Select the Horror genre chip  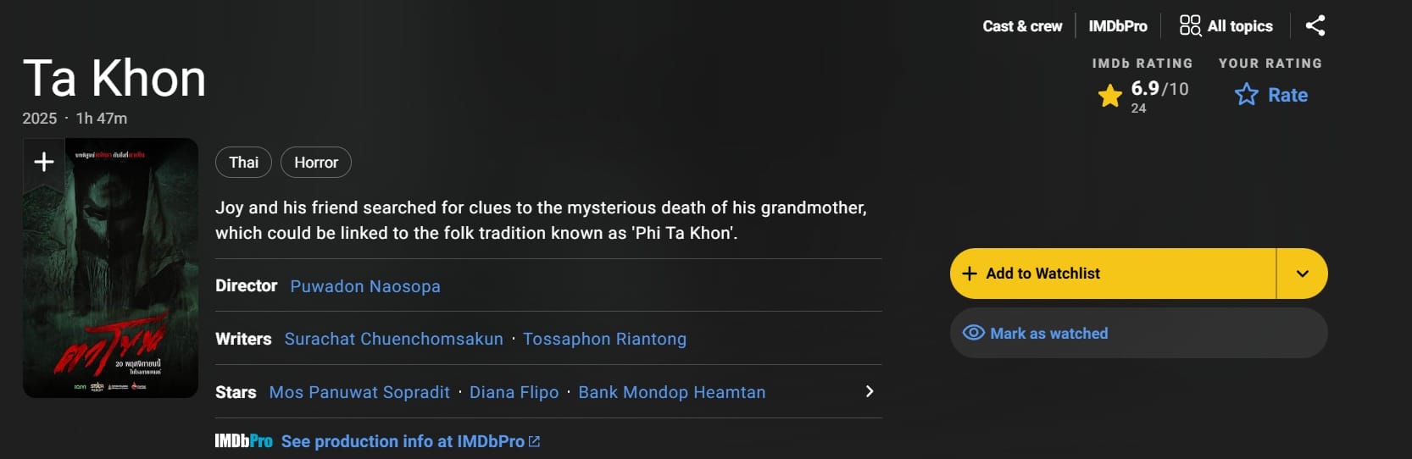[316, 163]
